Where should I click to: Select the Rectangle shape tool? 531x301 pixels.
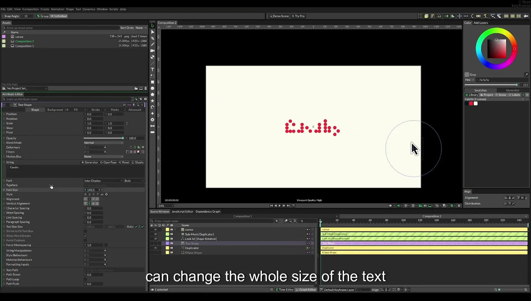pos(152,82)
